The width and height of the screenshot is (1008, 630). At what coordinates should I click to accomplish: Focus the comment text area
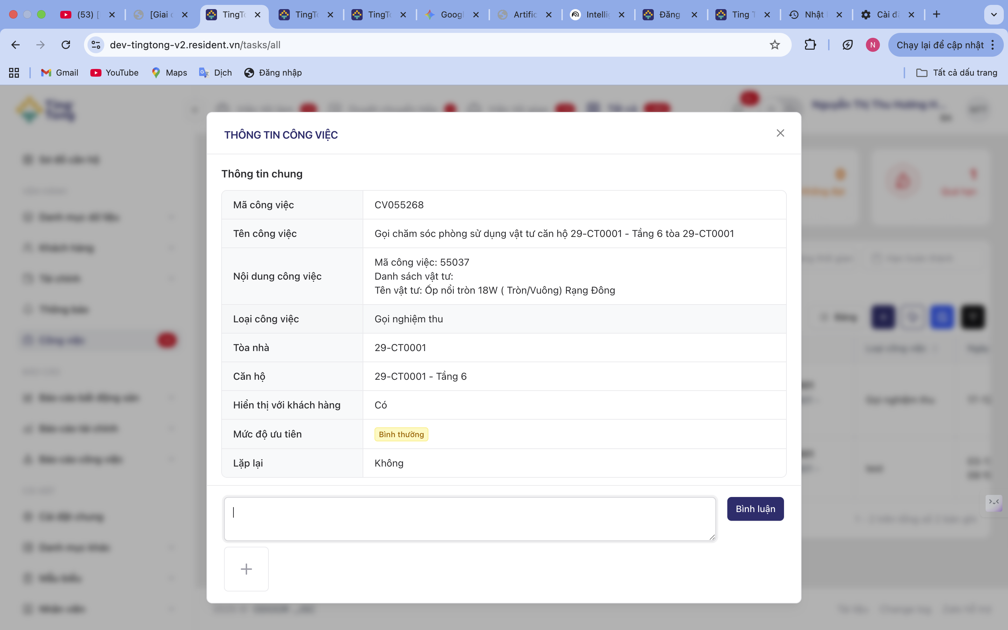click(x=469, y=519)
